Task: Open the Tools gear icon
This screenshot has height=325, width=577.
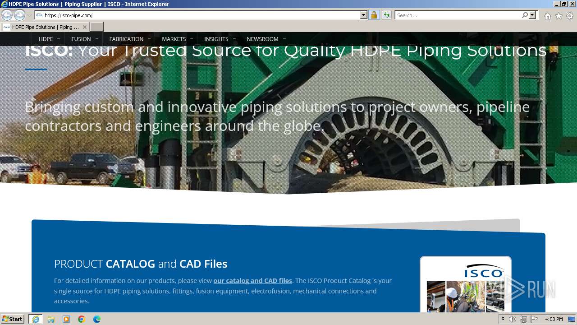Action: tap(570, 16)
